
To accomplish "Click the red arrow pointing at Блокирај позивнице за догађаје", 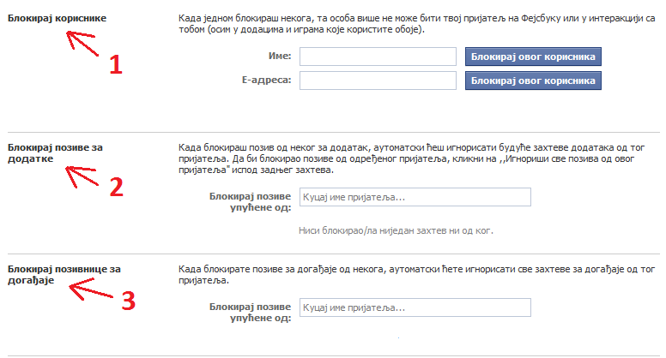I will point(91,289).
